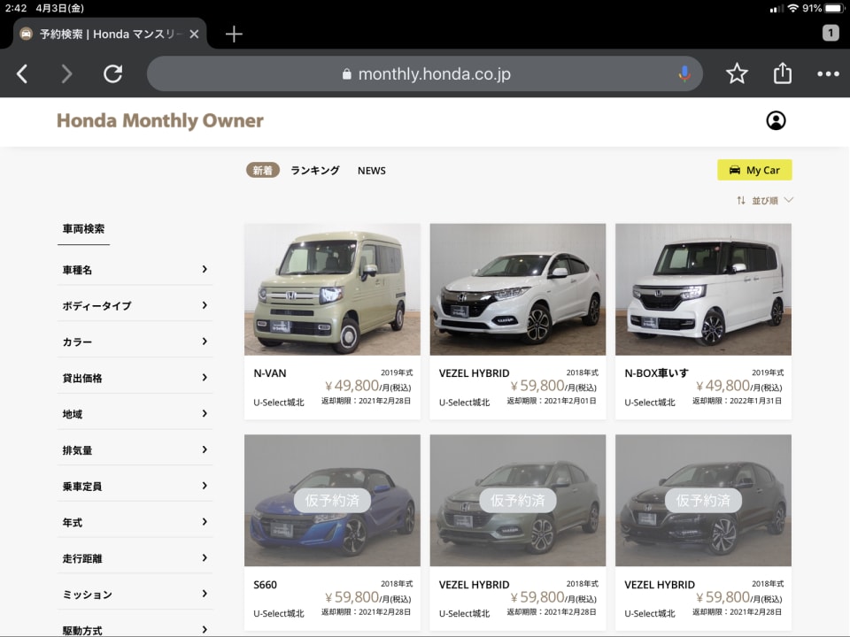Viewport: 850px width, 637px height.
Task: Open a new tab with the plus icon
Action: [x=234, y=35]
